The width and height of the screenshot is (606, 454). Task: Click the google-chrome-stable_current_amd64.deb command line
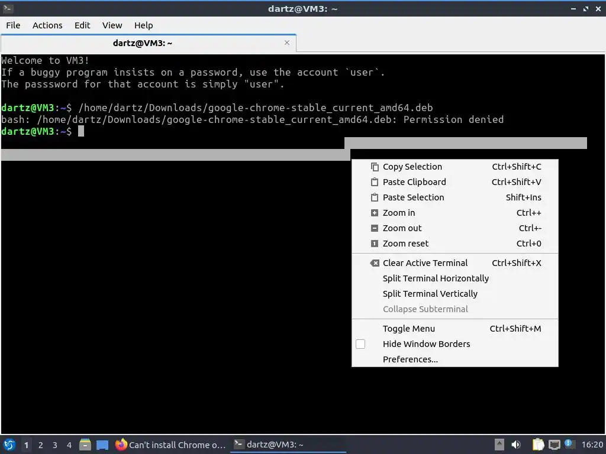point(256,108)
